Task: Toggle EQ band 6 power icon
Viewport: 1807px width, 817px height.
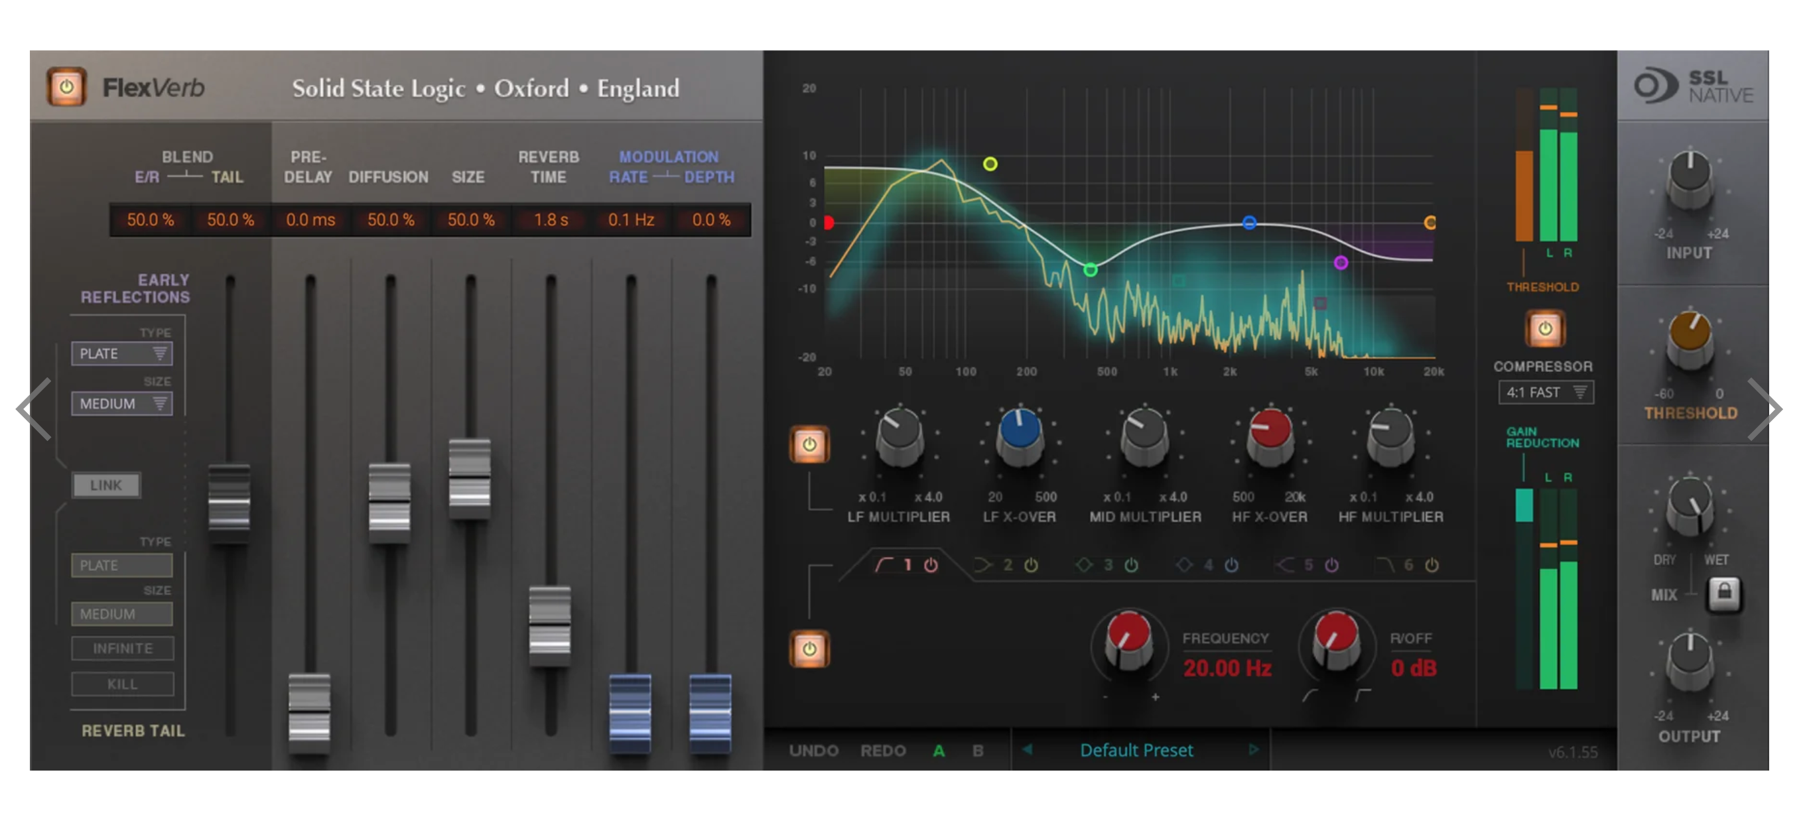Action: coord(1432,565)
